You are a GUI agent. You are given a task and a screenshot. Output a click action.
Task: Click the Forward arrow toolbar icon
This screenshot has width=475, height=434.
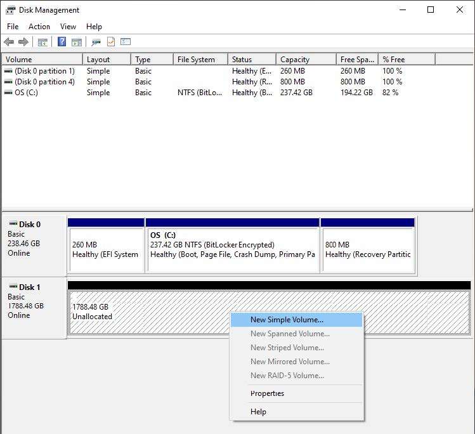(23, 42)
